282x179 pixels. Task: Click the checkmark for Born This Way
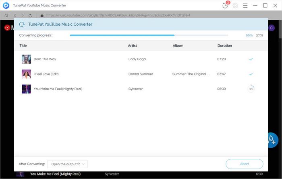pyautogui.click(x=251, y=59)
